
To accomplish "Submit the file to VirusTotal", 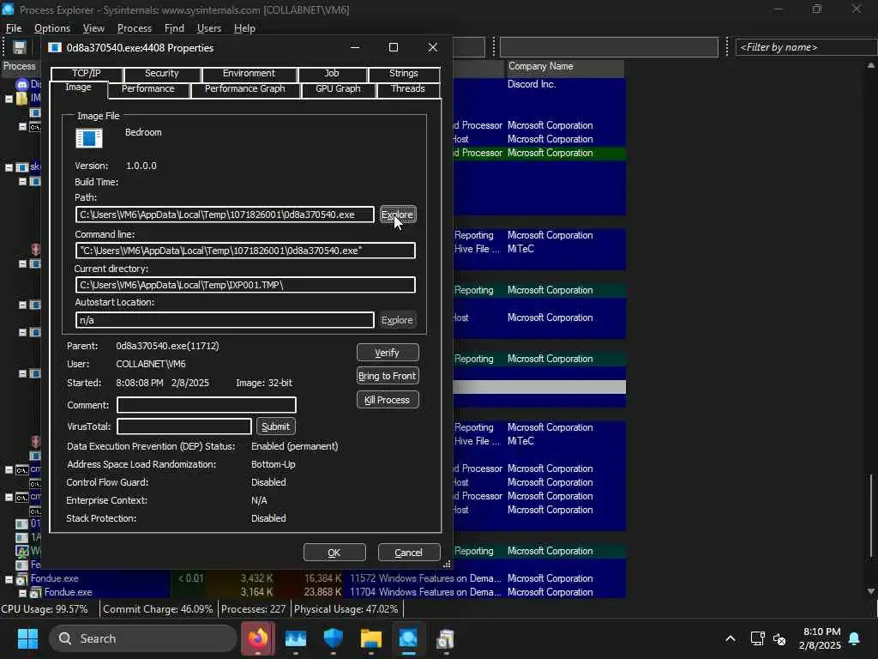I will 275,426.
